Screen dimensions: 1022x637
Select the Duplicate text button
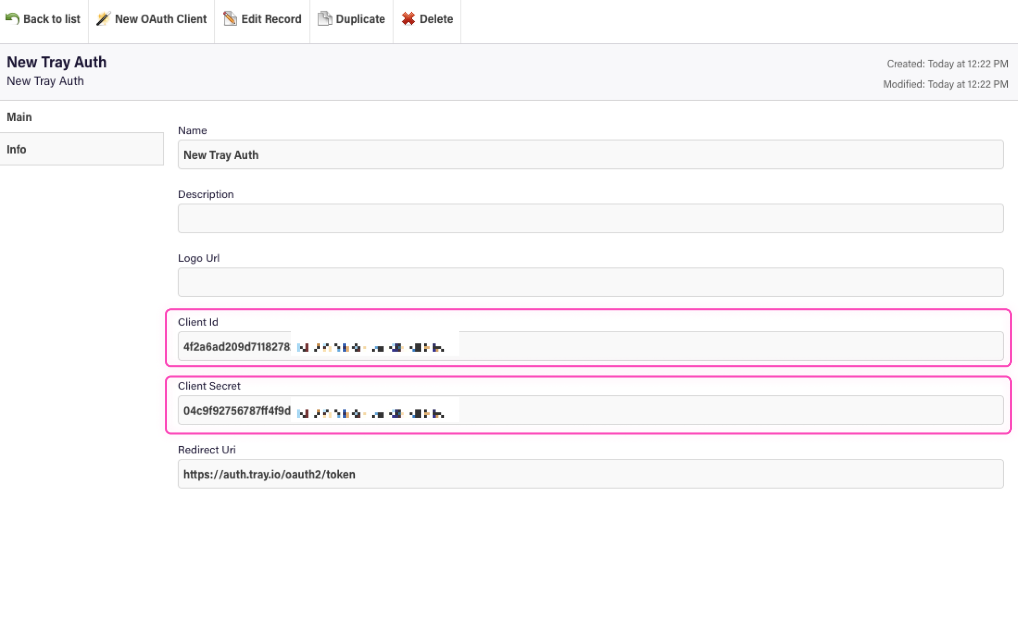360,19
